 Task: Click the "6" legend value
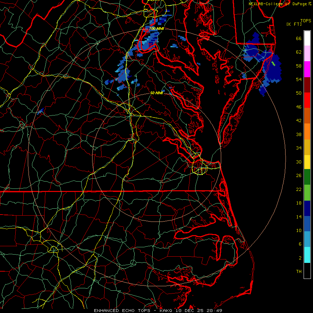click(x=300, y=244)
